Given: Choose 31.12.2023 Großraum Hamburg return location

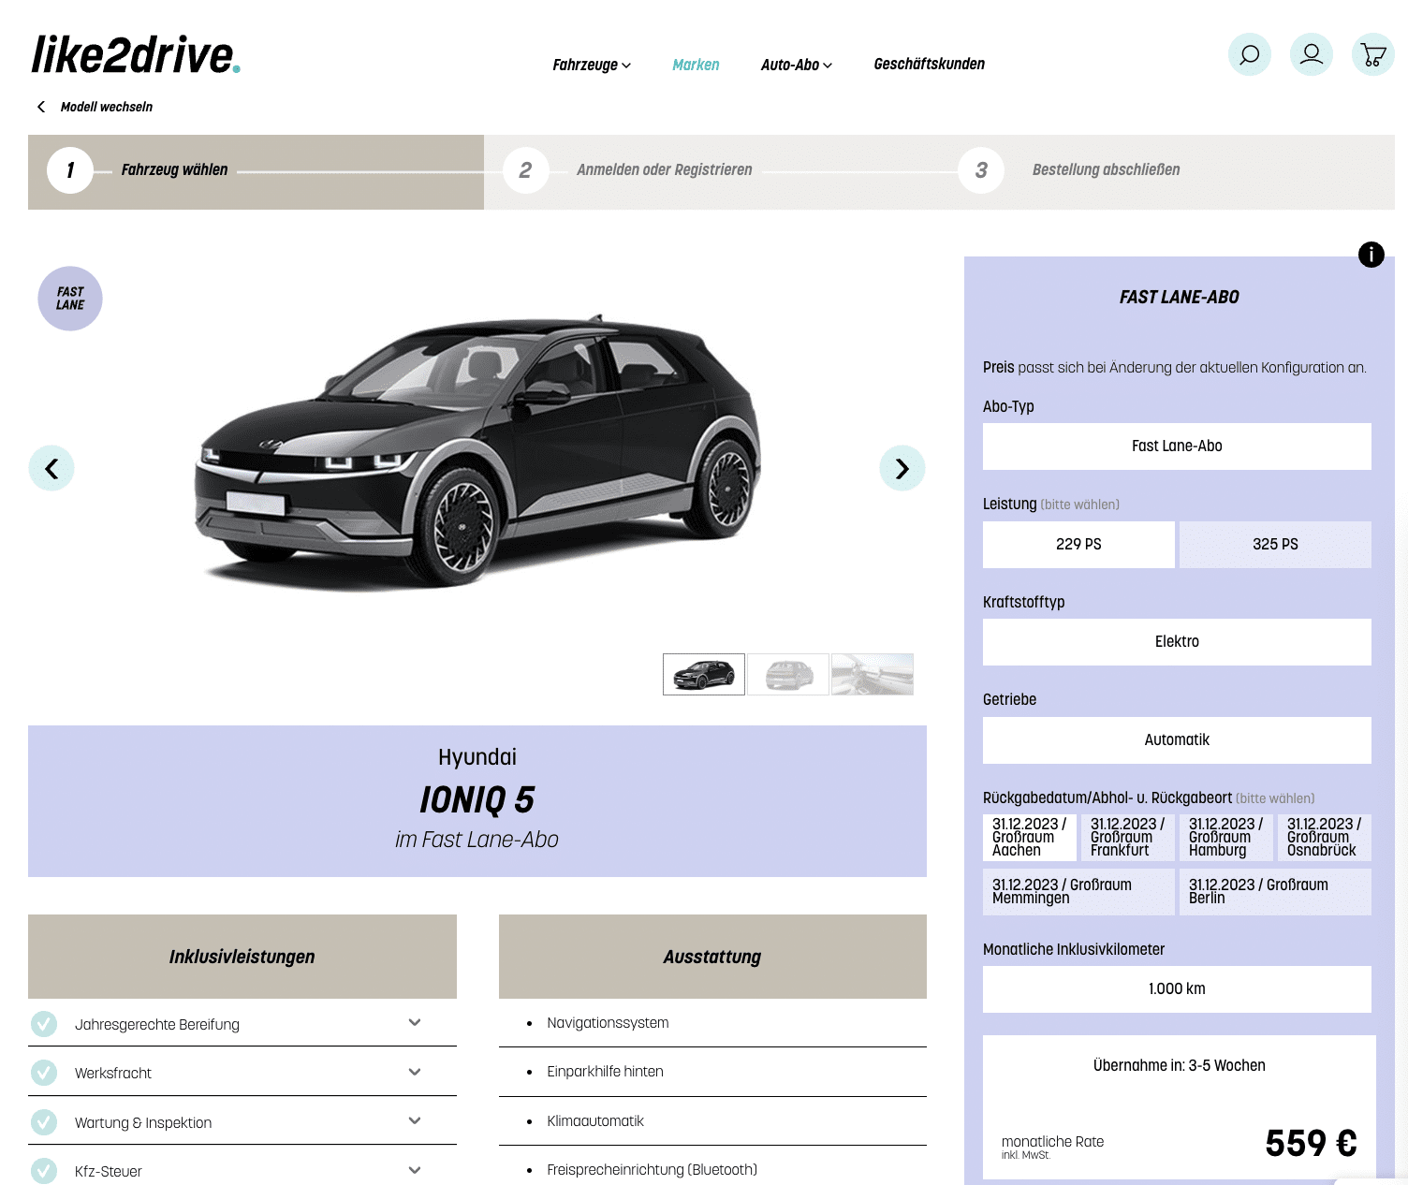Looking at the screenshot, I should pos(1226,838).
